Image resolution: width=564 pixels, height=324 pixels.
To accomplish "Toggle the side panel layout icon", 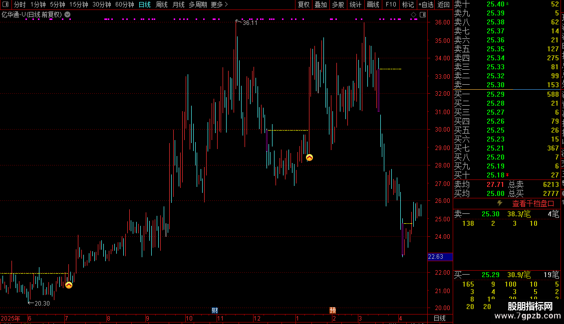I will 423,15.
